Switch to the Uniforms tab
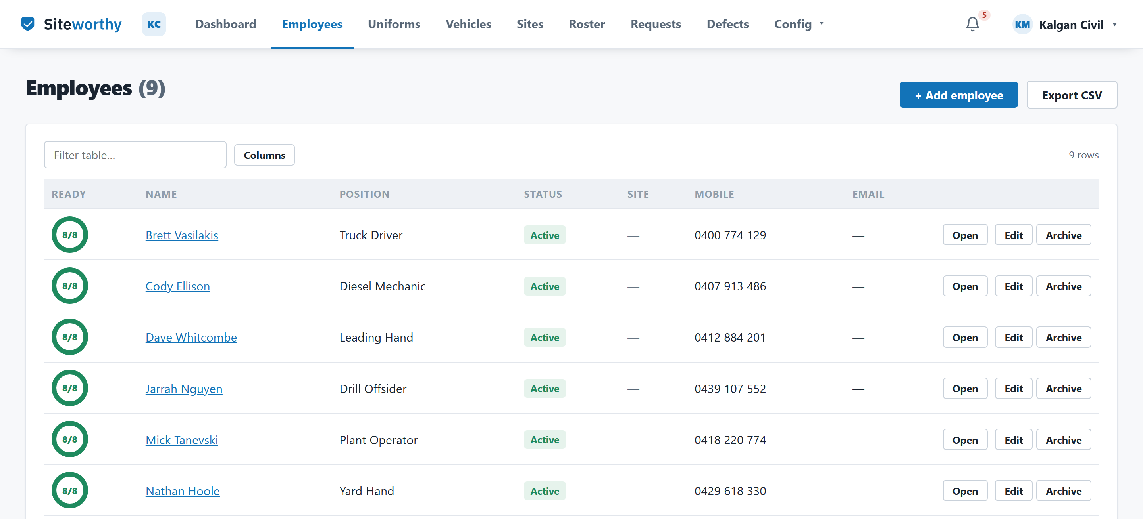 [x=394, y=24]
